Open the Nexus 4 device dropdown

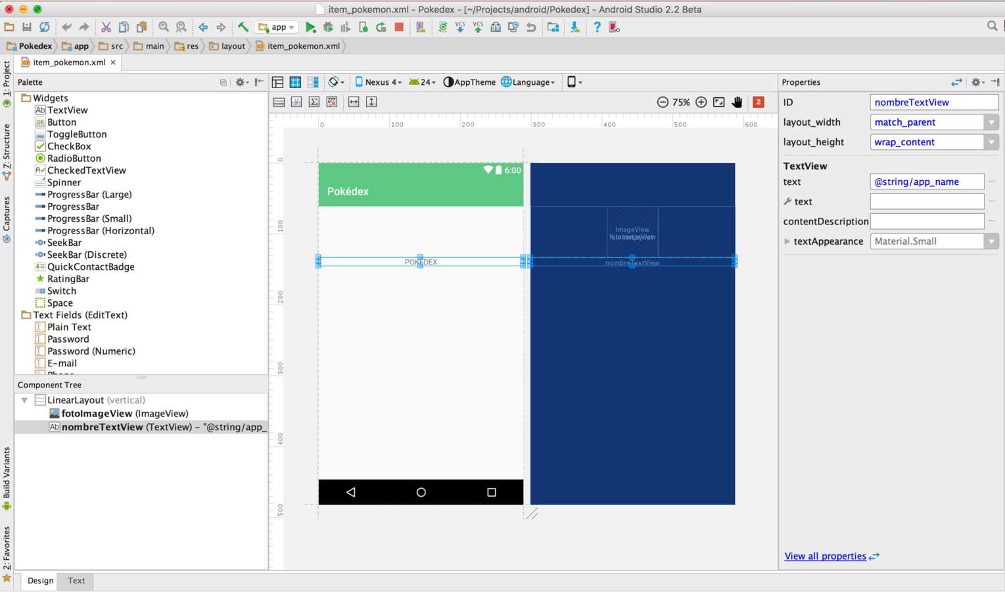[x=379, y=82]
